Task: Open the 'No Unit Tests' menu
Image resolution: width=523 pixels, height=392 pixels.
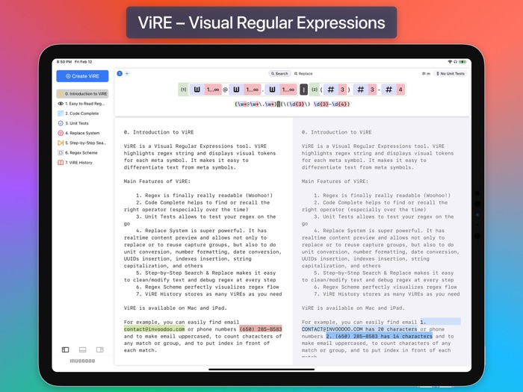Action: pos(451,73)
